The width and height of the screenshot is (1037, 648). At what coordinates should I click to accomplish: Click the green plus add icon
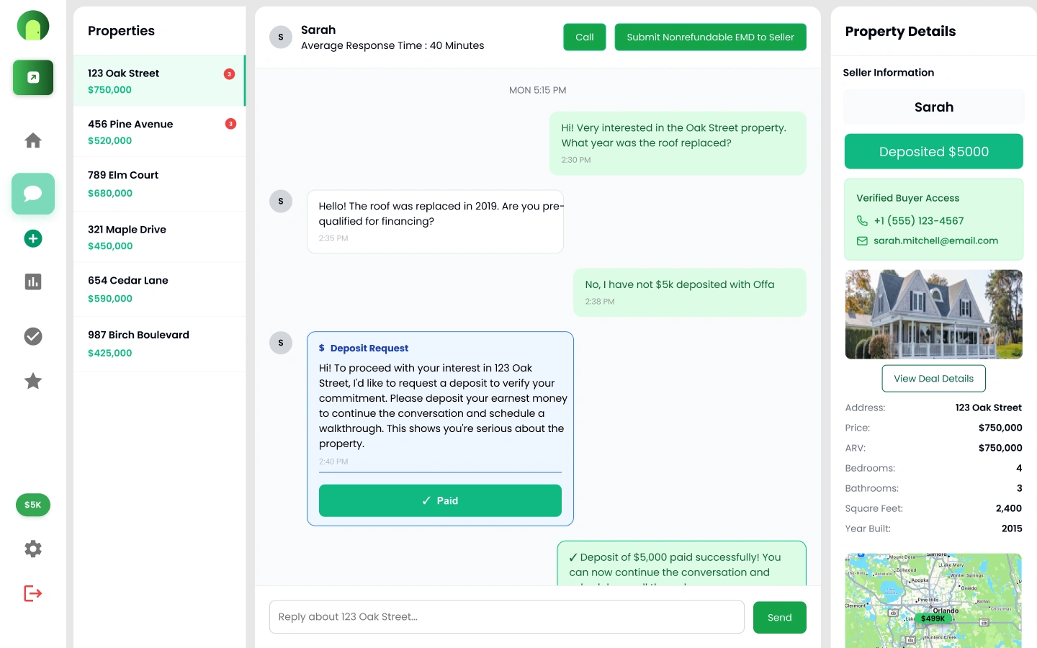tap(33, 238)
